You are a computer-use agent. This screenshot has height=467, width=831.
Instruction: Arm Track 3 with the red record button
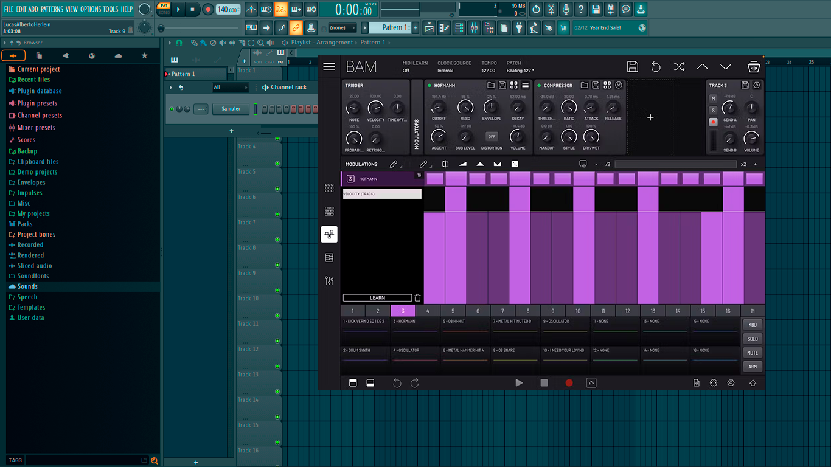click(x=713, y=122)
